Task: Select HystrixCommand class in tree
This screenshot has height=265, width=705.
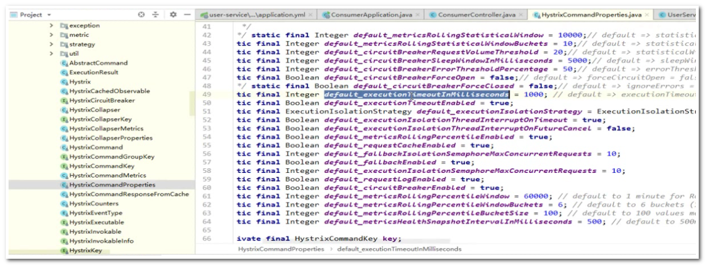Action: pos(91,147)
